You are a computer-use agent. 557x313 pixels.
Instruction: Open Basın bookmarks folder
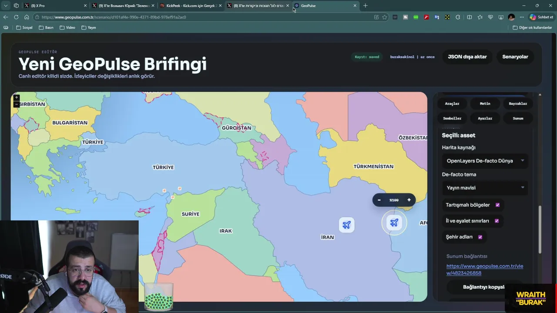[x=46, y=27]
